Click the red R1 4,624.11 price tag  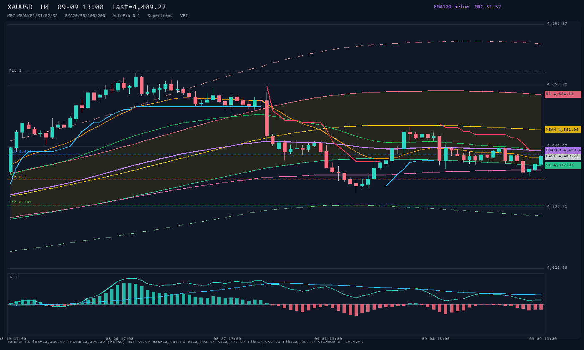click(x=563, y=94)
